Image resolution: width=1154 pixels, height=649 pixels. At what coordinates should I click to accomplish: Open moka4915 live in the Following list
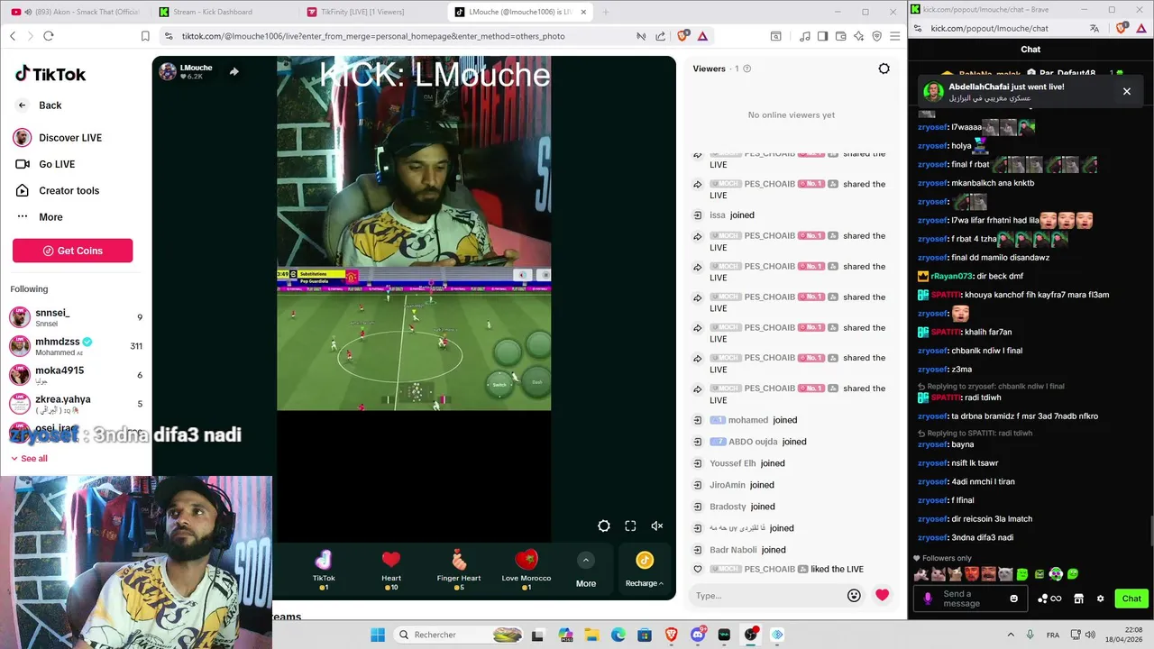coord(76,375)
